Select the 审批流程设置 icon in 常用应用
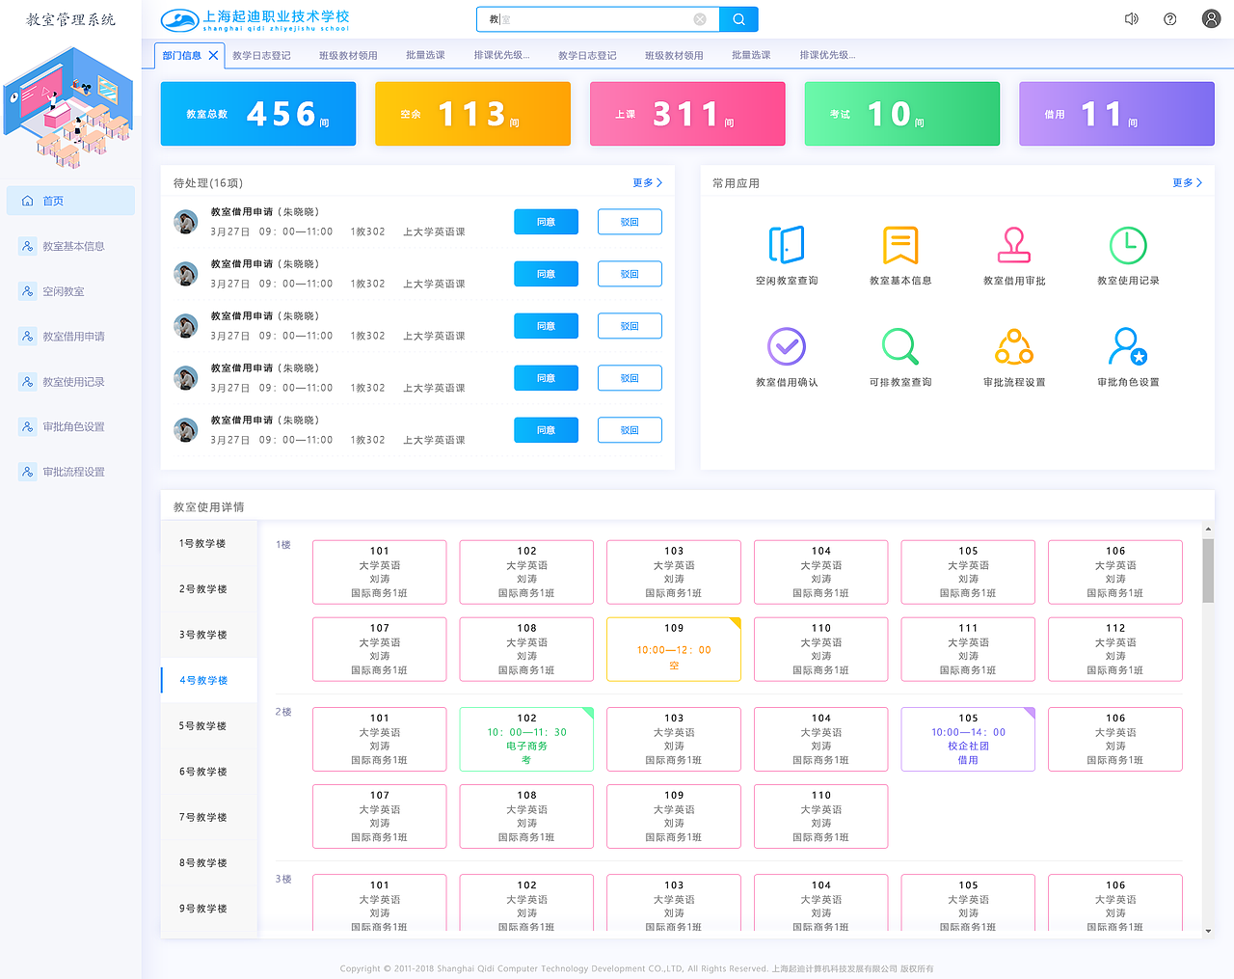The image size is (1234, 979). (1013, 346)
